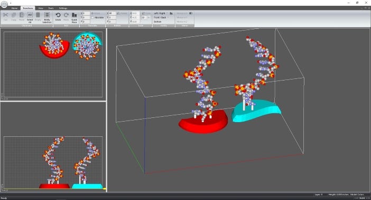This screenshot has width=371, height=200.
Task: Open the Left / Right dropdown
Action: (x=161, y=13)
